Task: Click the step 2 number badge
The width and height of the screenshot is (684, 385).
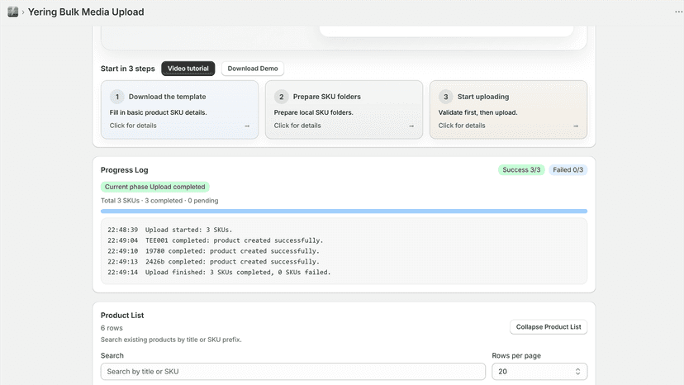Action: coord(282,97)
